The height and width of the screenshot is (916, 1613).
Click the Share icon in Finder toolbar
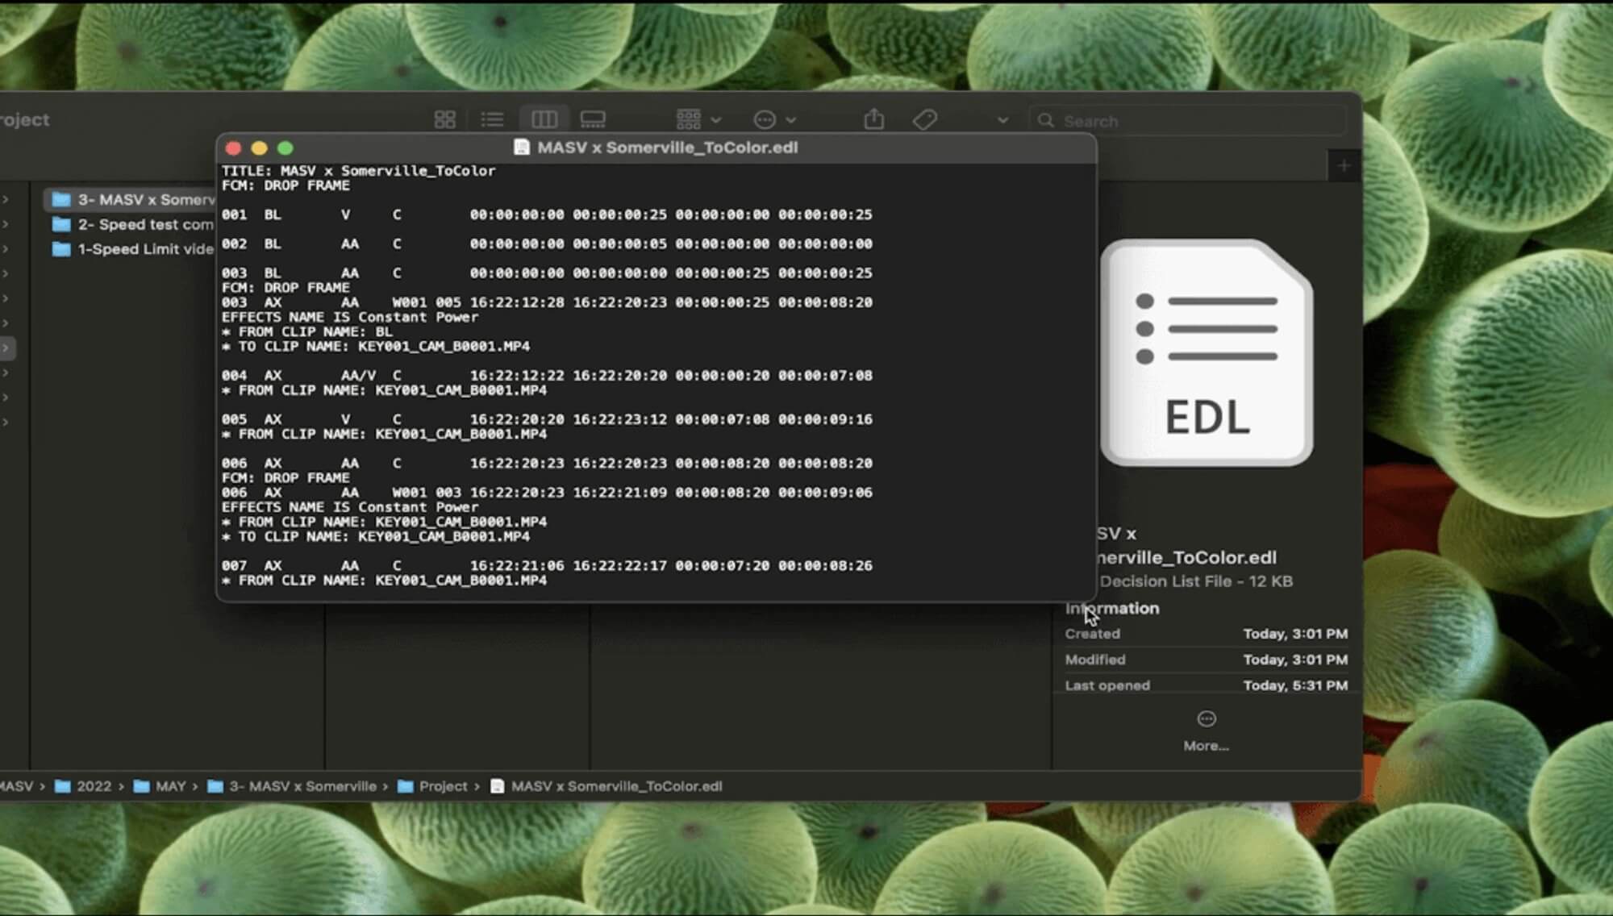tap(874, 119)
